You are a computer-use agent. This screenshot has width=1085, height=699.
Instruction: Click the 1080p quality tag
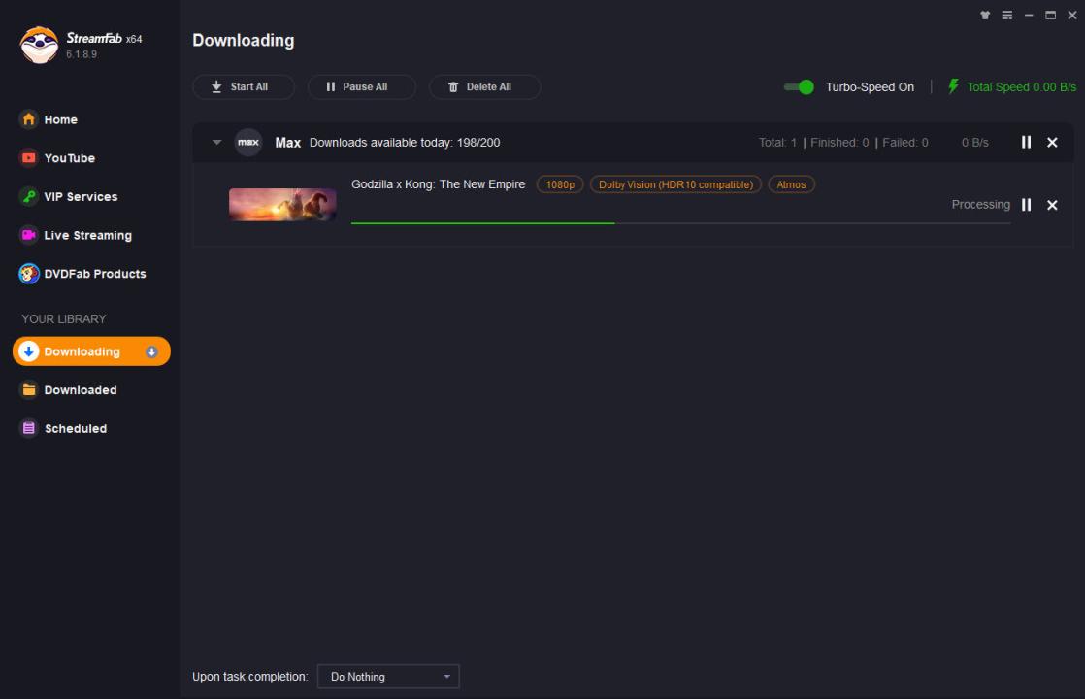(560, 184)
